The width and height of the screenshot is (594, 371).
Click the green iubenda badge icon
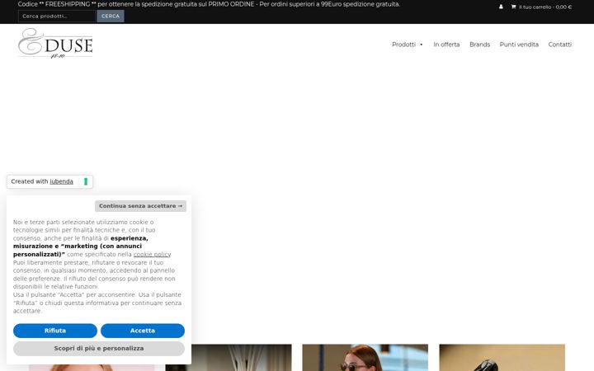86,181
